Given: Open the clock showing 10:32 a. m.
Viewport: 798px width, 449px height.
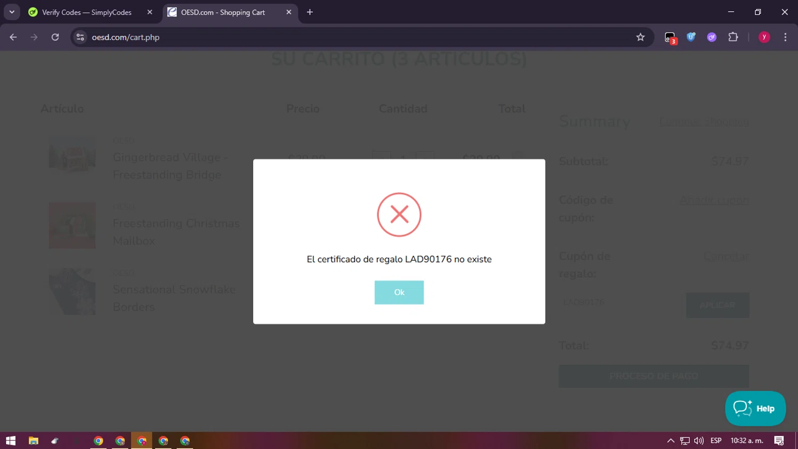Looking at the screenshot, I should pos(747,440).
